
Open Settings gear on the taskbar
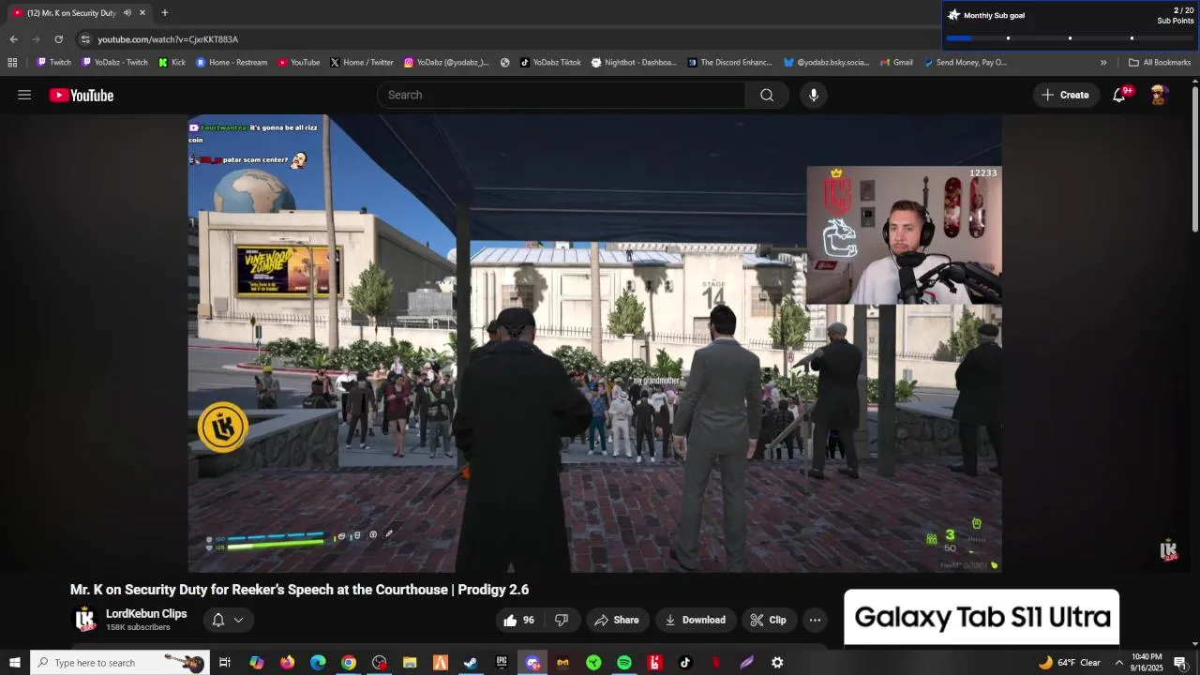777,663
